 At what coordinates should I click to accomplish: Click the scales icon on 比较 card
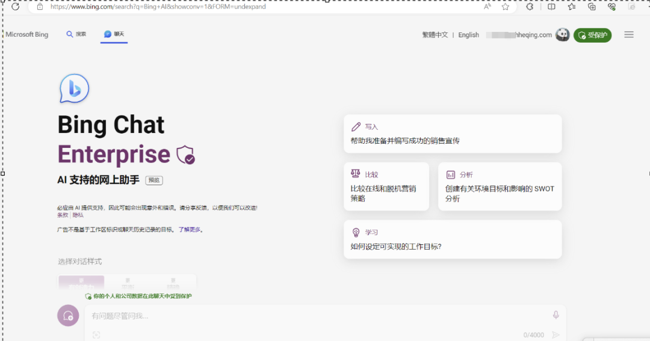pyautogui.click(x=355, y=174)
